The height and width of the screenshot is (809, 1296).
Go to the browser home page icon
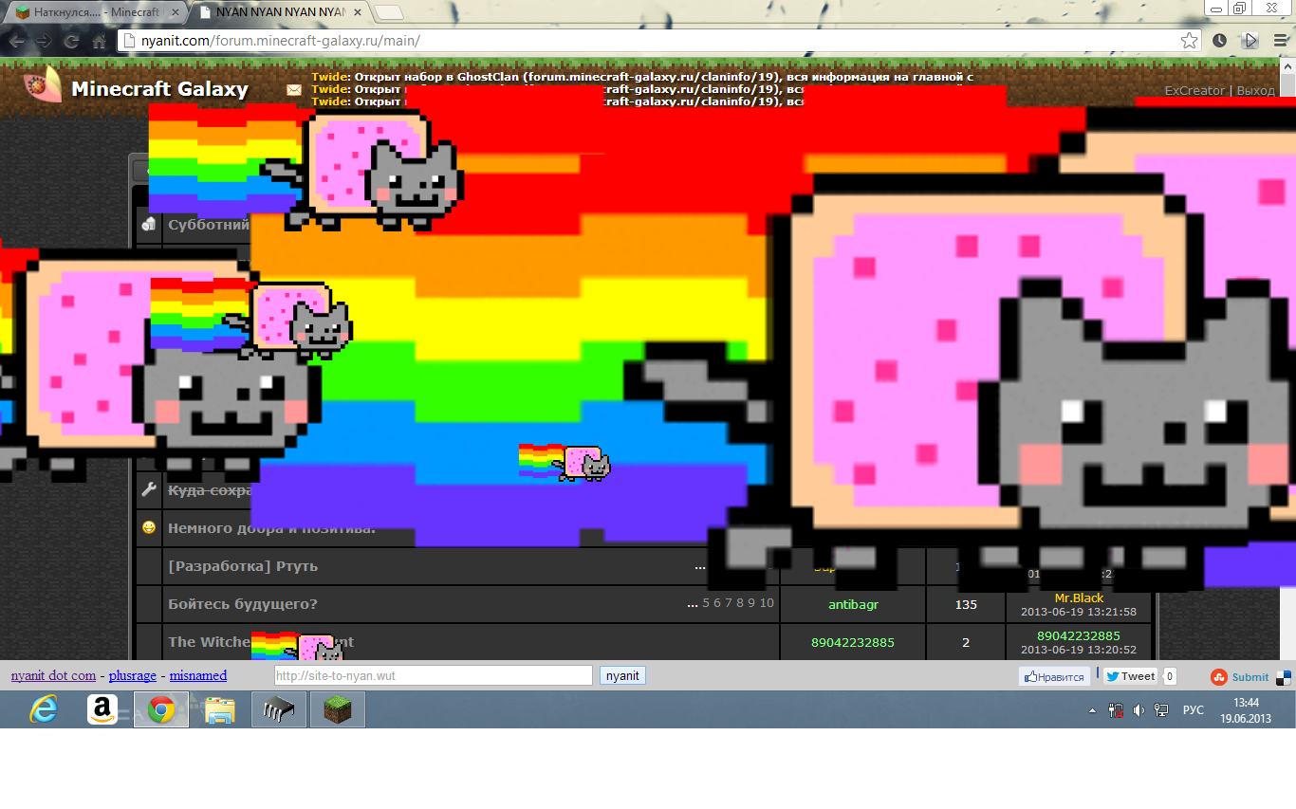pyautogui.click(x=99, y=41)
